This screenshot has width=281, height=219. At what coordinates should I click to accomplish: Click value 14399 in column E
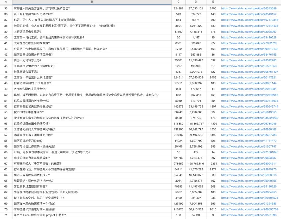(213, 124)
